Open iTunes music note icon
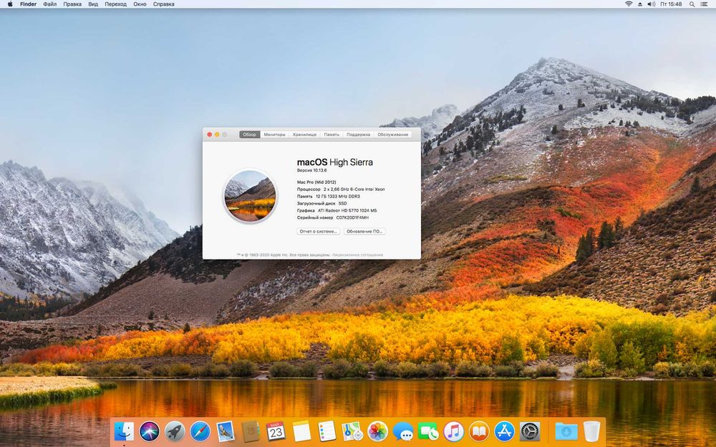The height and width of the screenshot is (447, 716). tap(453, 431)
